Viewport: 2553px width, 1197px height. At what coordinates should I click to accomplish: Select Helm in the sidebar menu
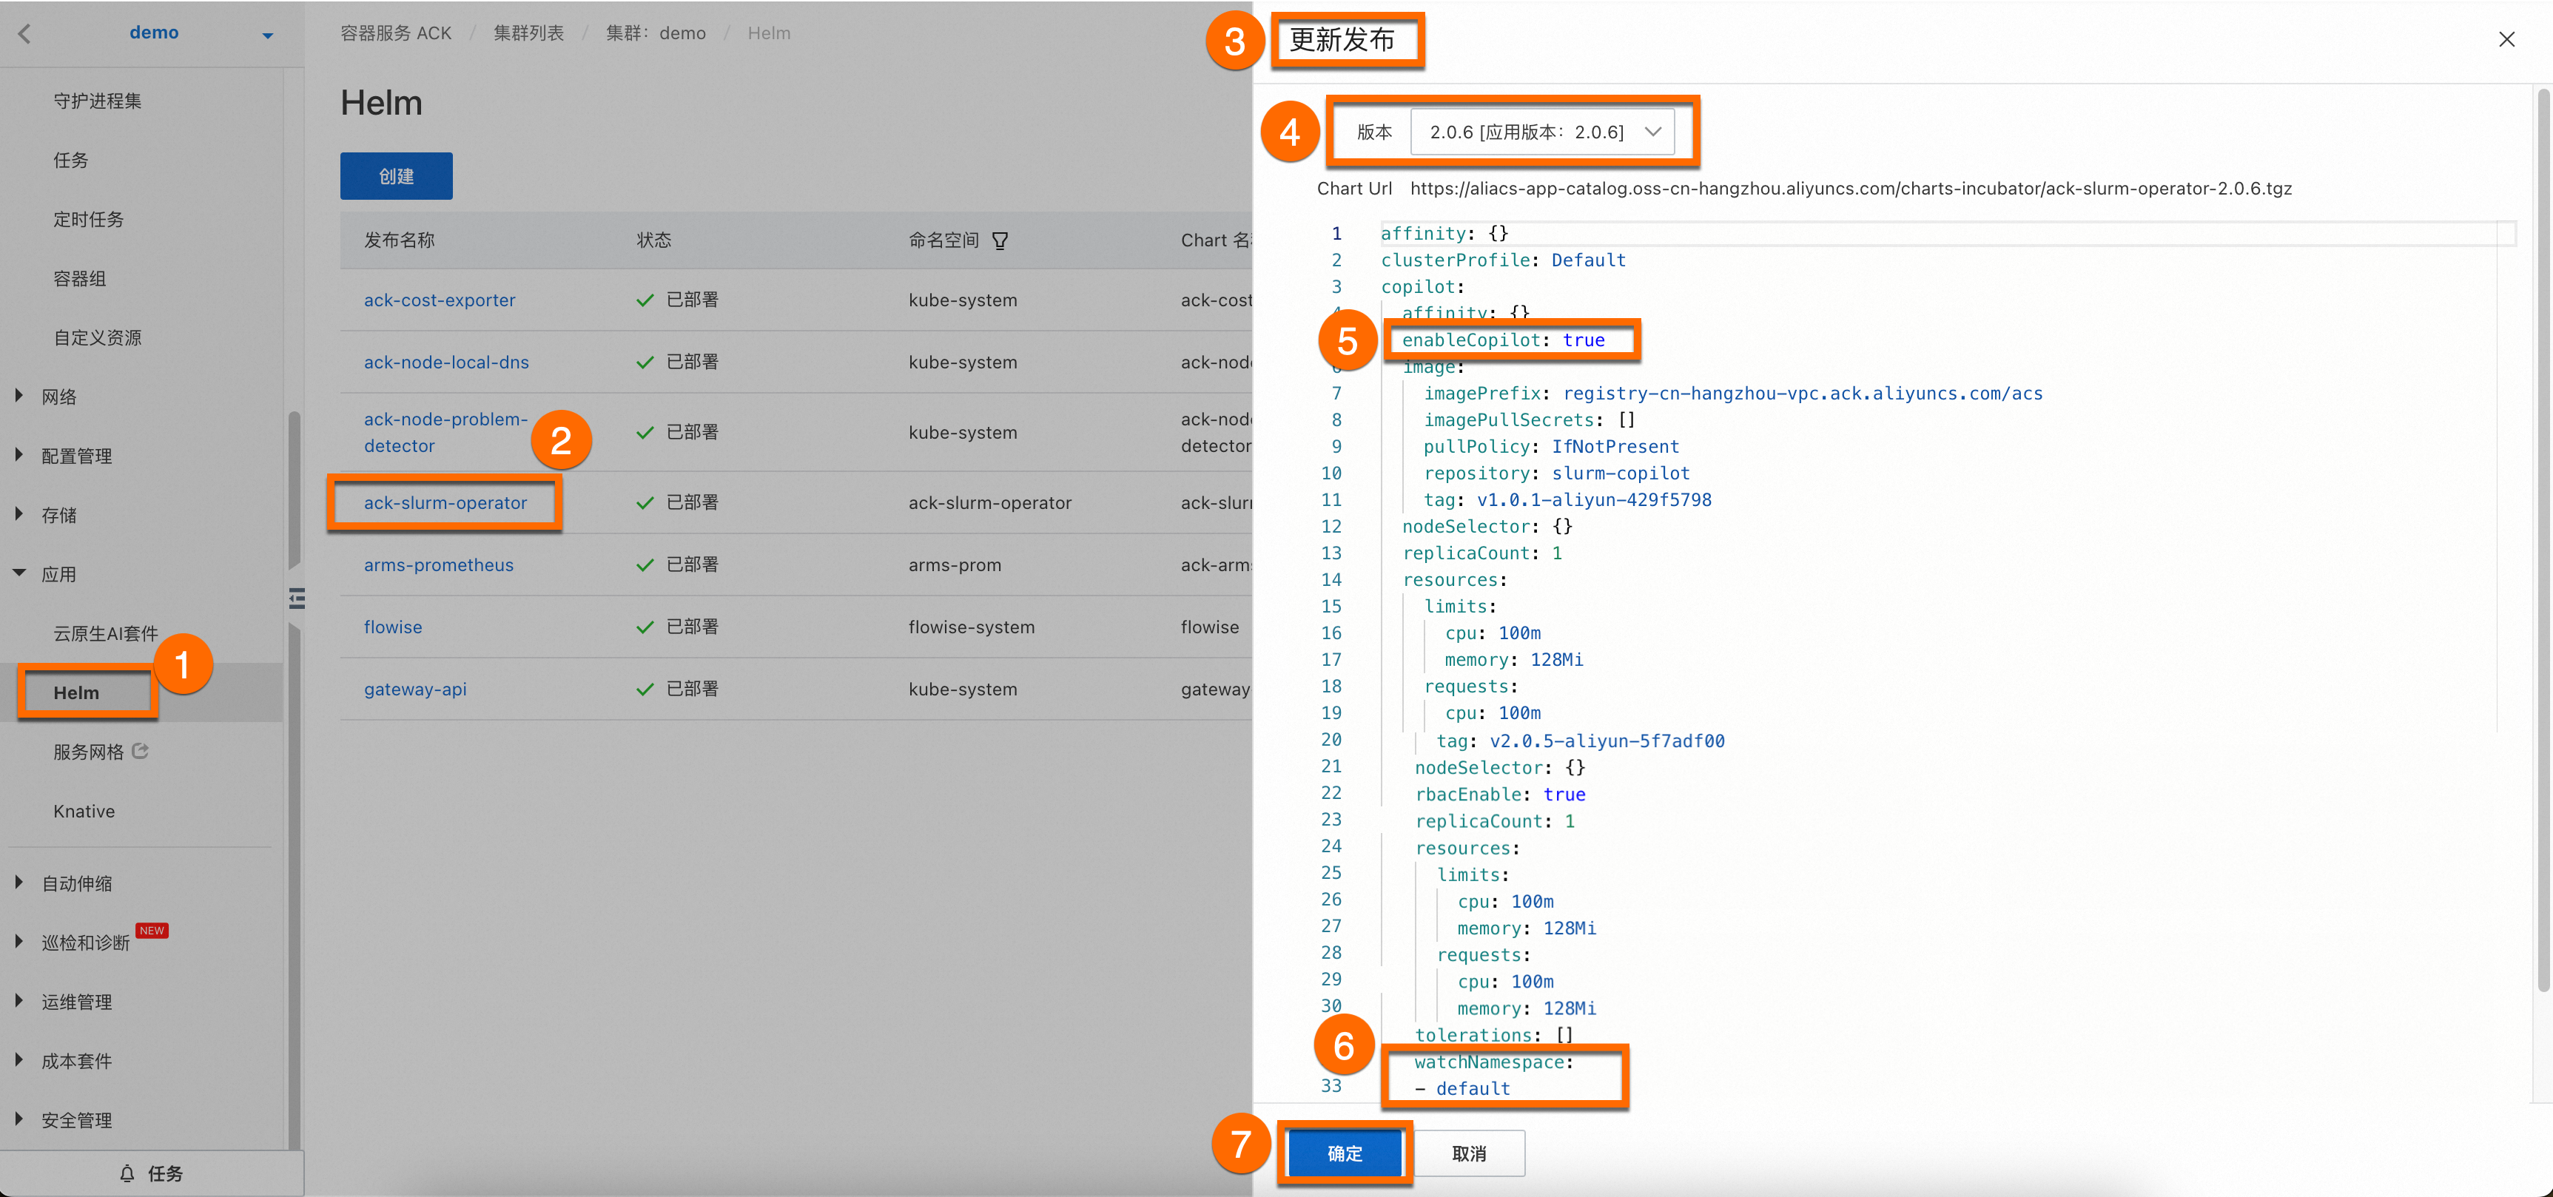point(76,692)
